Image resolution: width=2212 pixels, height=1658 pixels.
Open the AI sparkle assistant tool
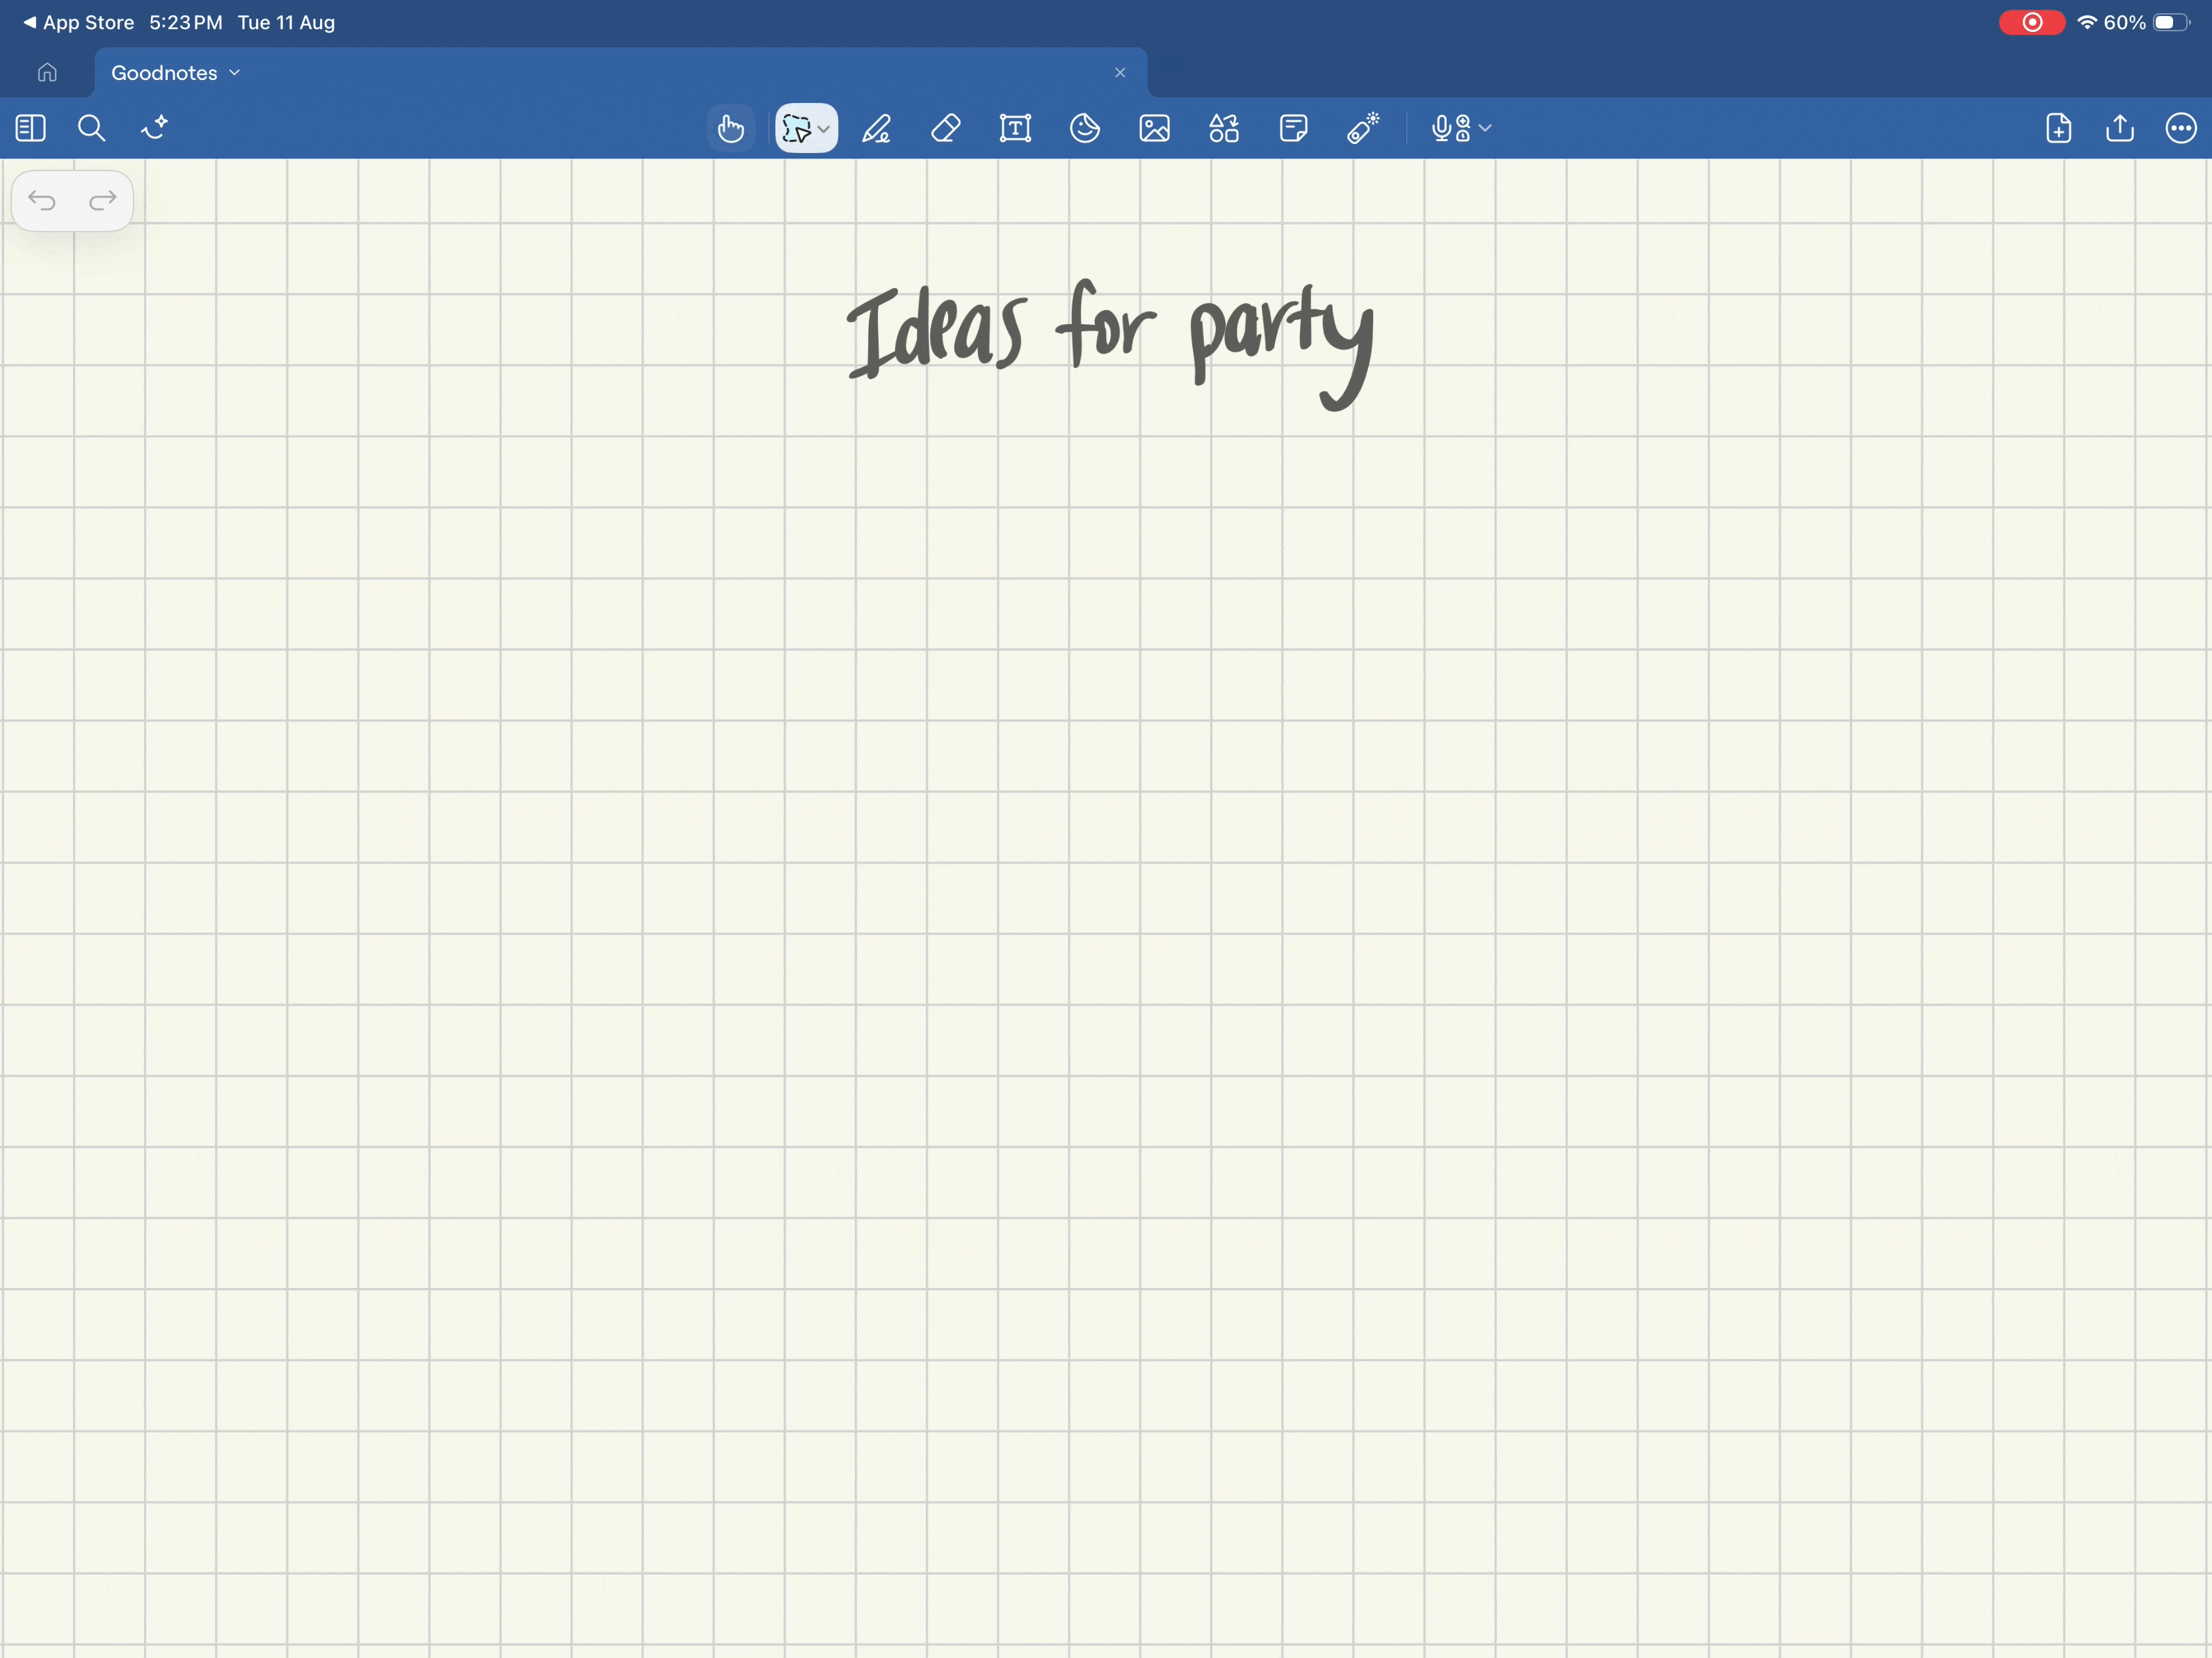(155, 128)
